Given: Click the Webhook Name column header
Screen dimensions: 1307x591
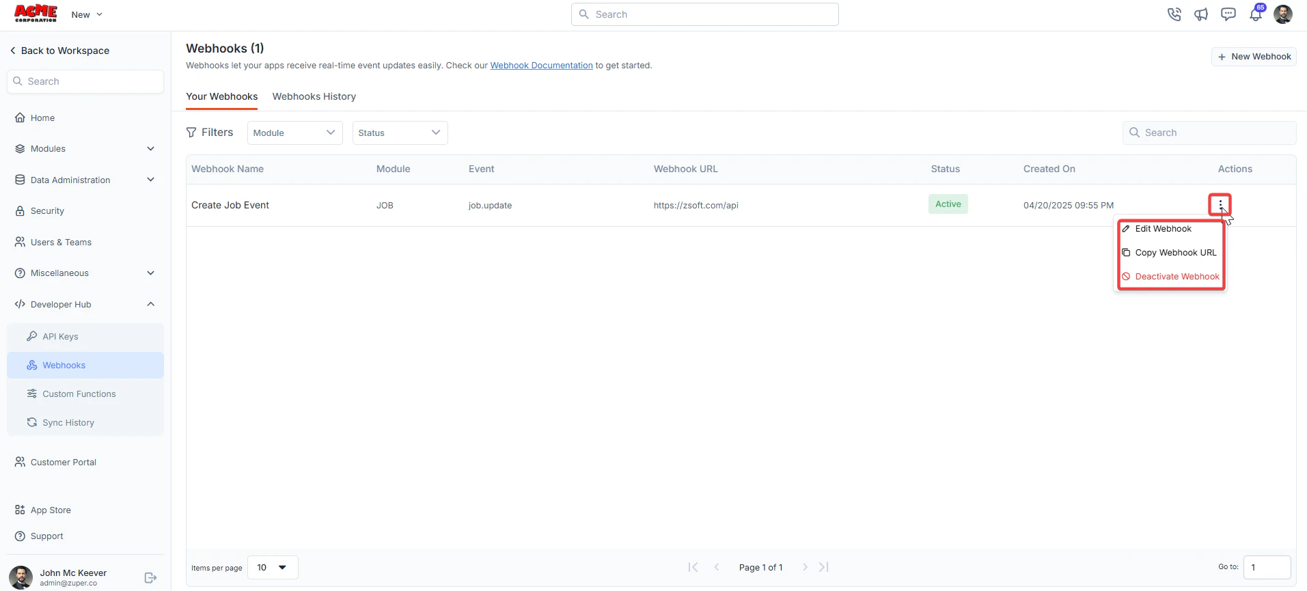Looking at the screenshot, I should click(228, 169).
